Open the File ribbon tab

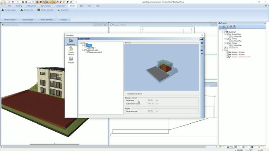click(x=9, y=6)
